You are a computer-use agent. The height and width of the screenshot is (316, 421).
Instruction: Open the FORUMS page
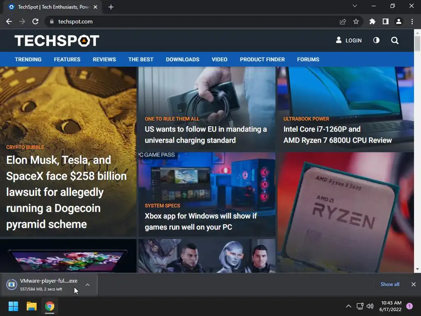click(x=308, y=59)
